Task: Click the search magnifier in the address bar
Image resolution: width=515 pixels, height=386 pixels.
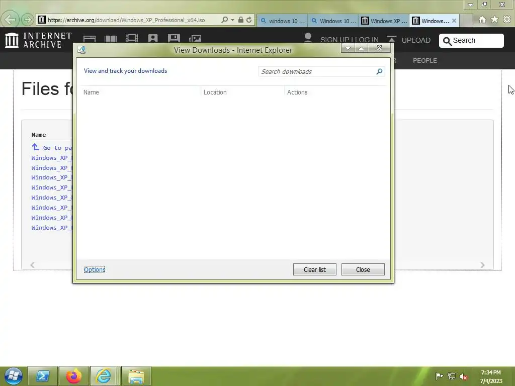Action: (224, 20)
